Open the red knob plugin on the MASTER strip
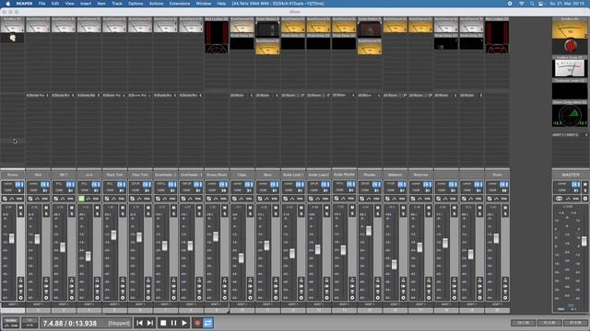This screenshot has width=590, height=331. [x=570, y=46]
